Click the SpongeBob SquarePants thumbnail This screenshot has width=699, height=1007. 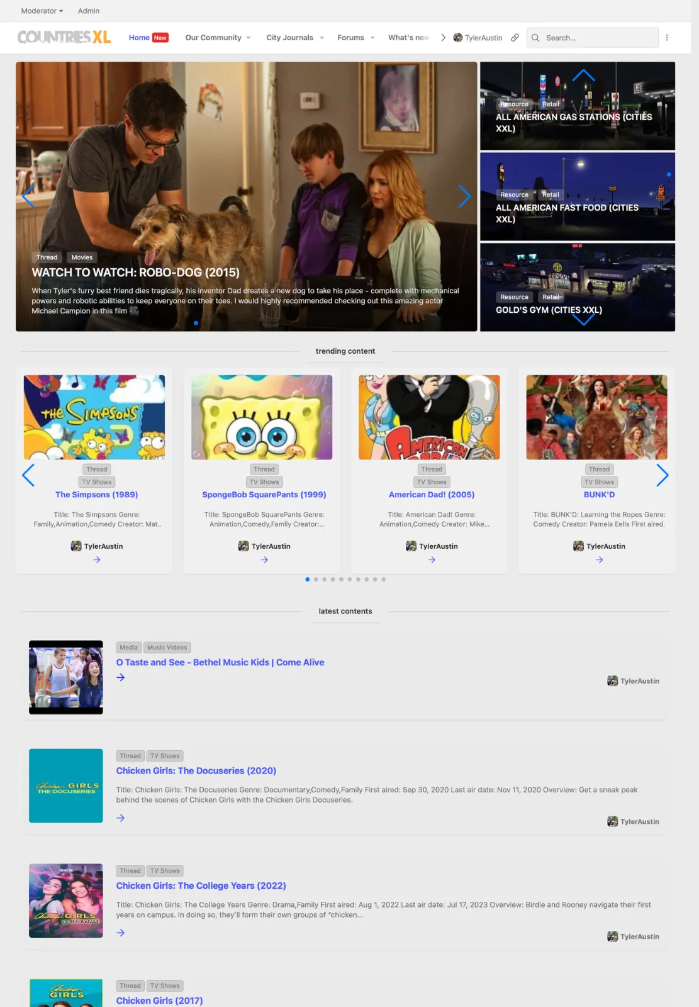coord(262,417)
